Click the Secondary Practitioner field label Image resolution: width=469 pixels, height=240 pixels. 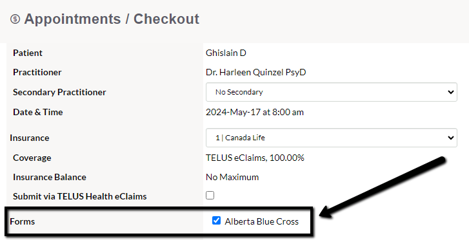tap(59, 92)
